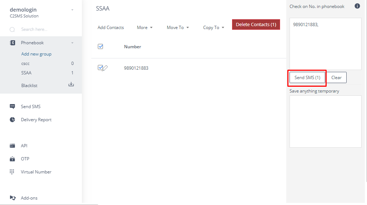367x205 pixels.
Task: Click the pencil edit icon beside 9890121883
Action: (105, 68)
